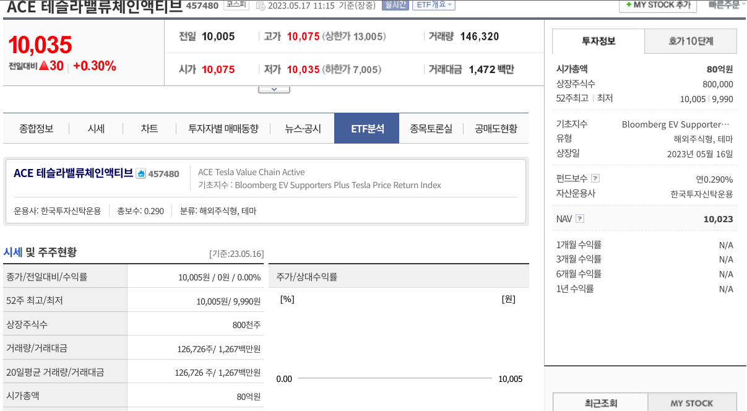
Task: Click the help icon next to NAV
Action: [580, 218]
